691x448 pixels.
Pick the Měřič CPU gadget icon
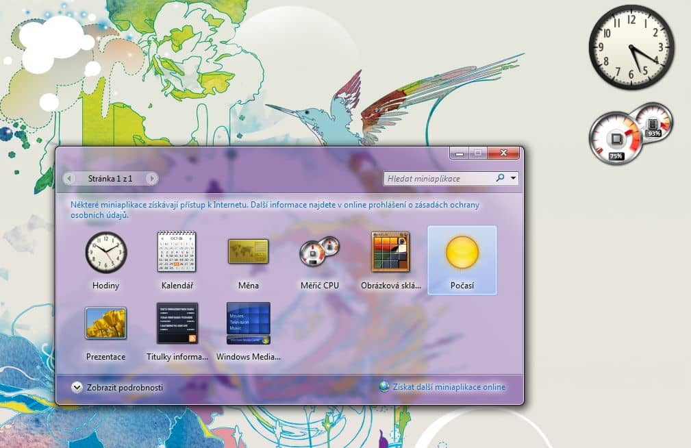click(x=320, y=251)
